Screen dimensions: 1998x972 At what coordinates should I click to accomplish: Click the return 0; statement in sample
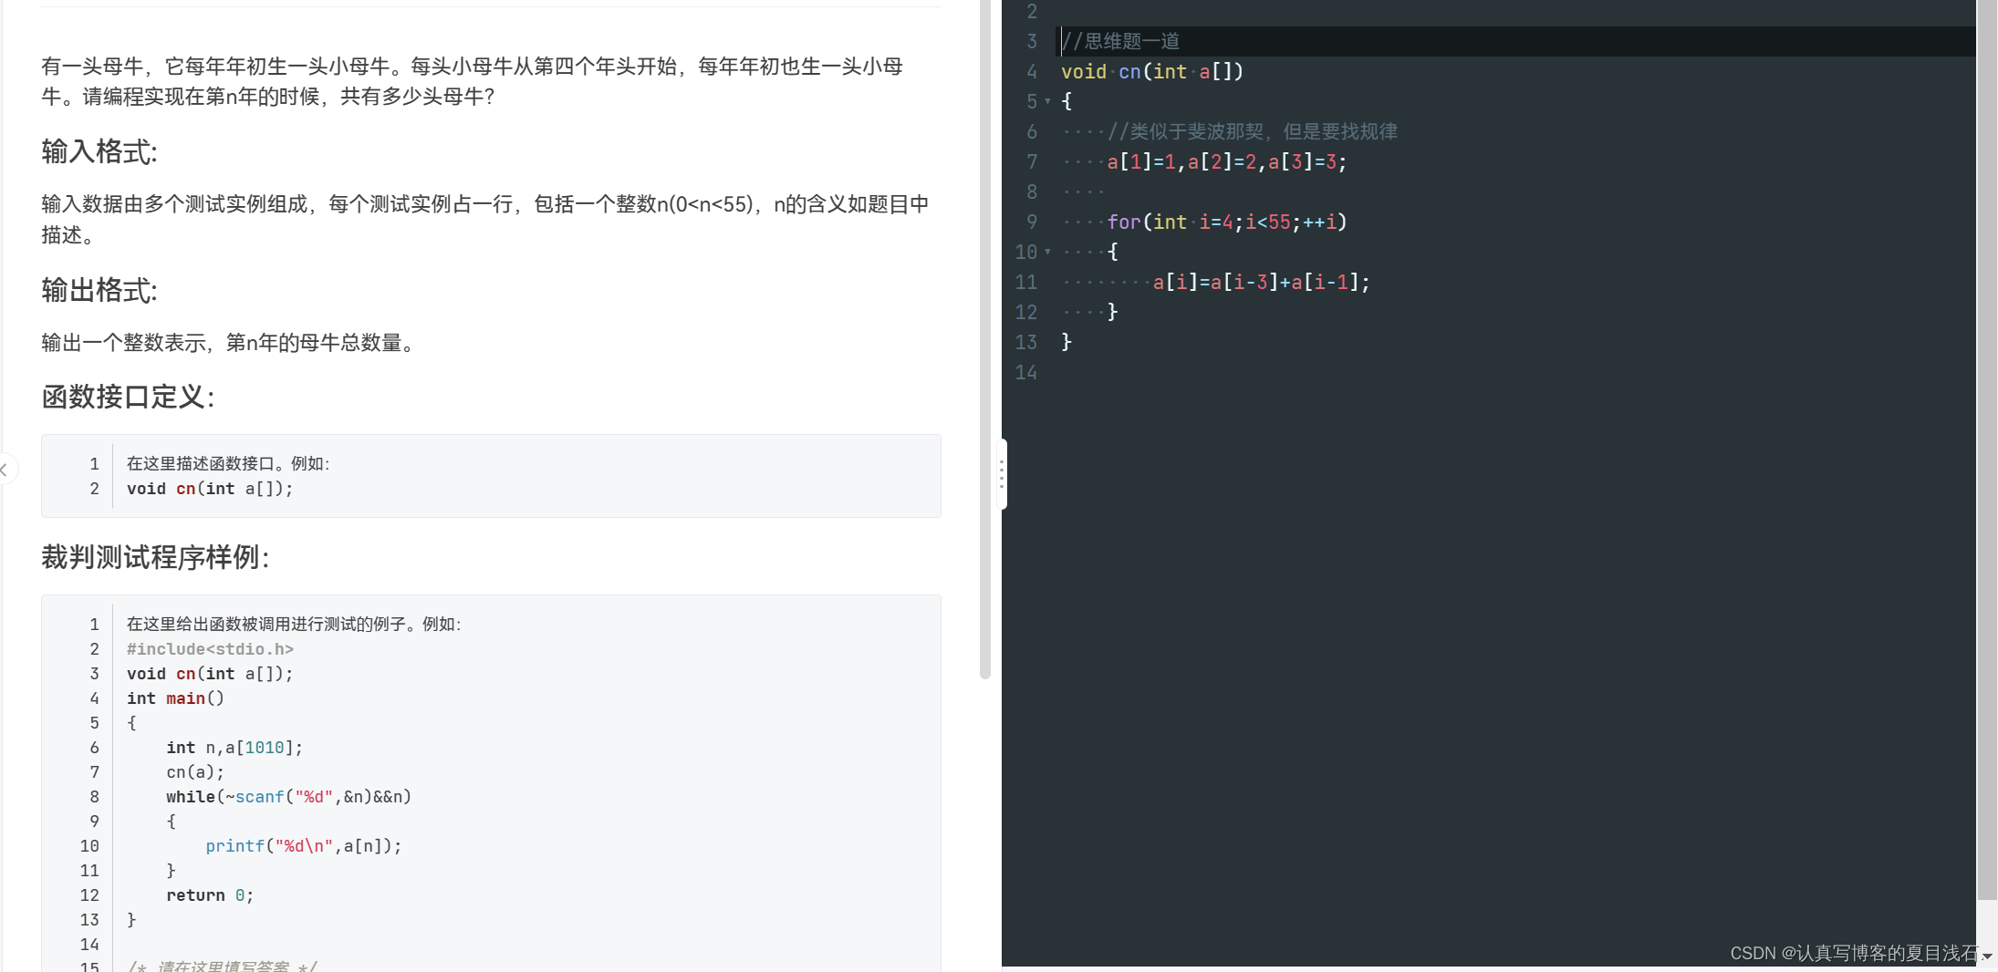[x=209, y=894]
